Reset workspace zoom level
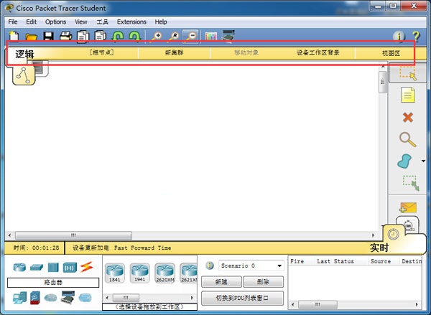 click(173, 37)
